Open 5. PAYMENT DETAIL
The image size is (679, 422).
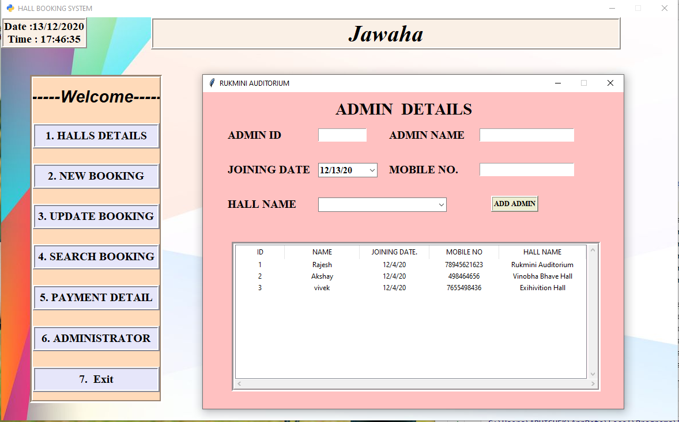tap(96, 298)
